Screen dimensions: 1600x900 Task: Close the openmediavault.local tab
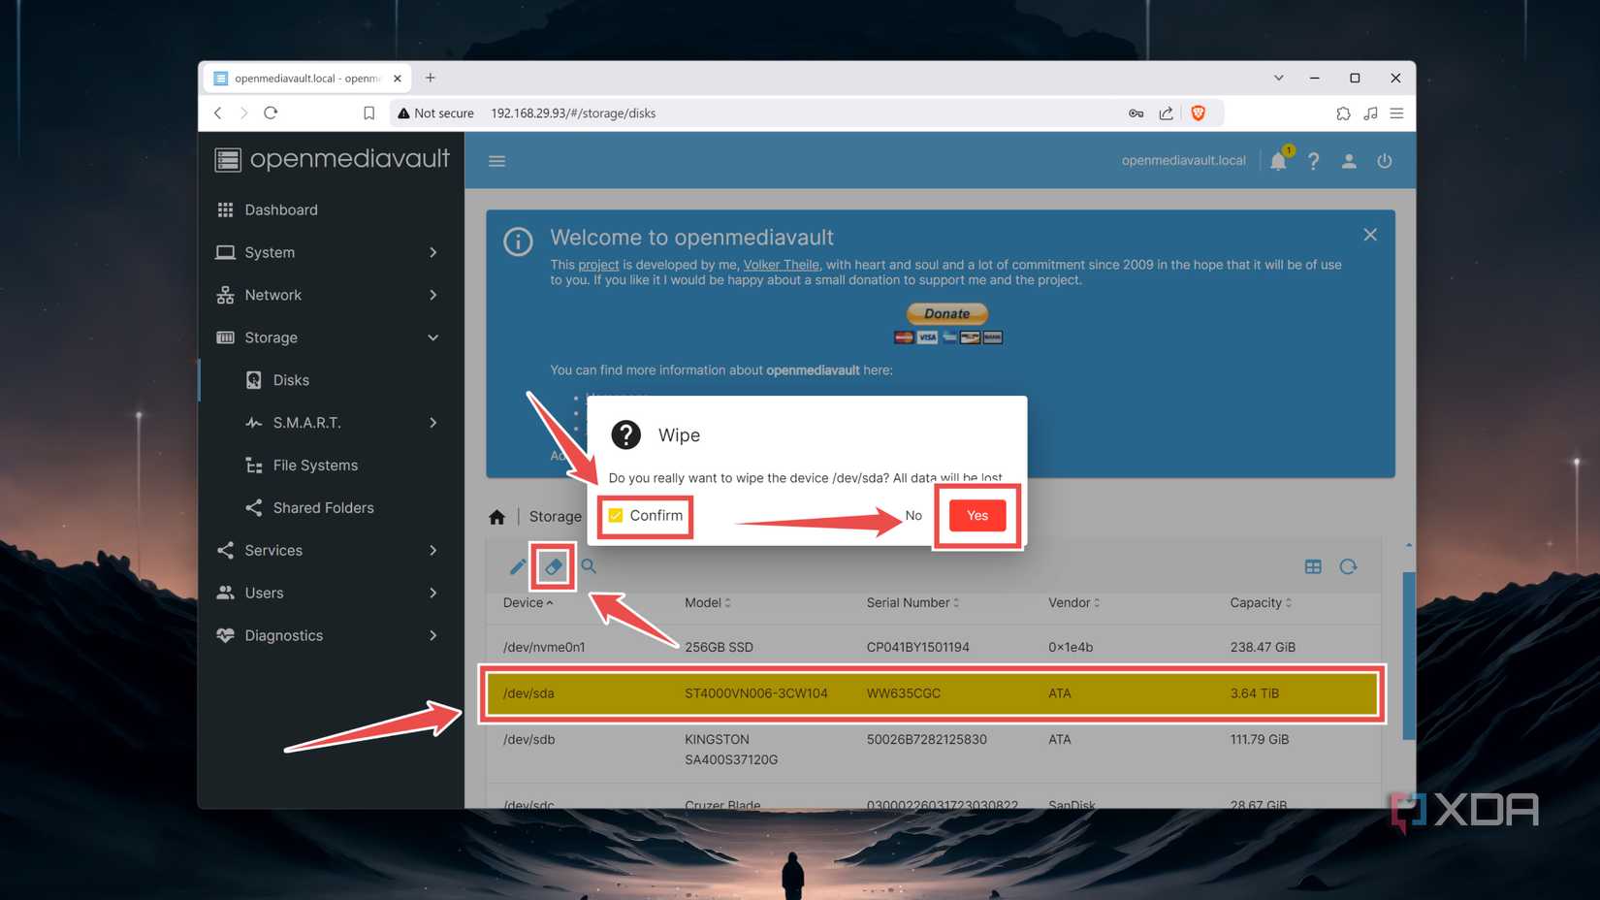pos(398,79)
